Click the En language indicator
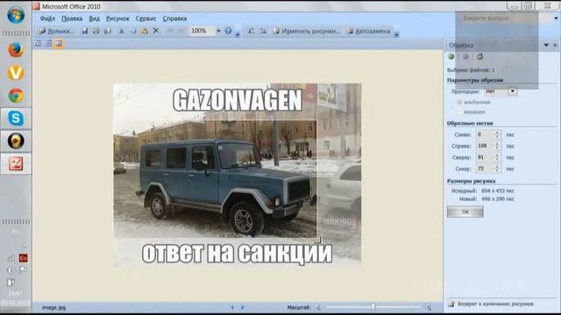 pyautogui.click(x=24, y=258)
